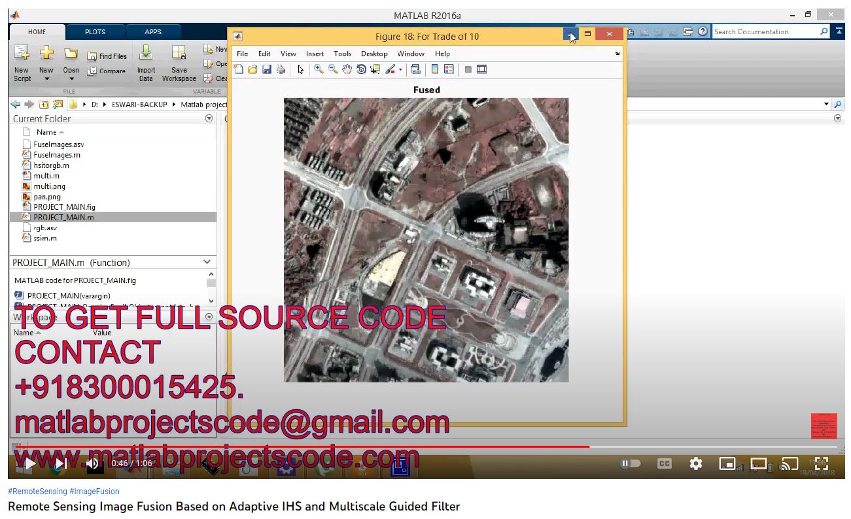Select the Zoom In tool in figure toolbar
This screenshot has width=851, height=519.
click(x=319, y=69)
